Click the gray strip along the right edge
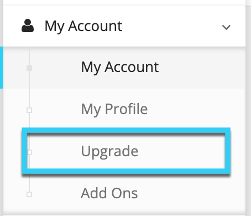 click(x=248, y=108)
